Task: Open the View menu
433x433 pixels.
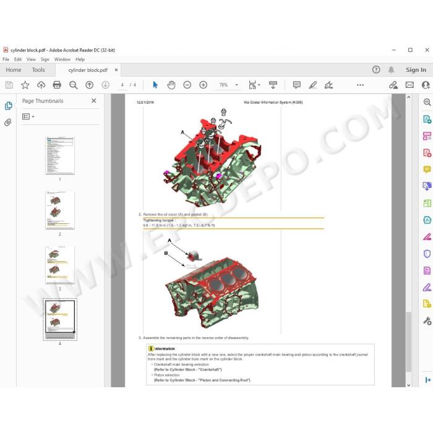Action: (x=31, y=59)
